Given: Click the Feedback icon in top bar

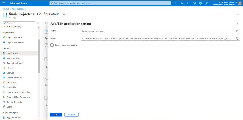Looking at the screenshot, I should [207, 3].
